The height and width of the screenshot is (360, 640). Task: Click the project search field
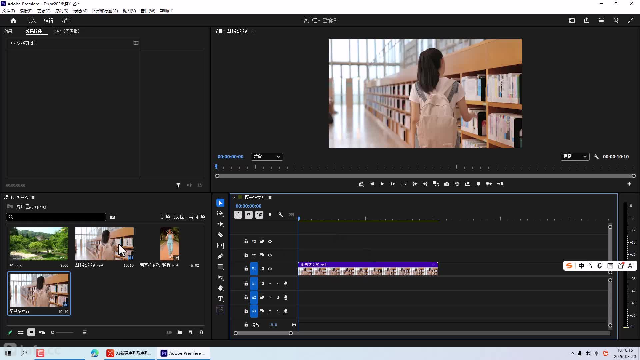pos(56,217)
